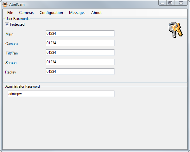Click the Tilt/Pan label
190x152 pixels.
click(12, 53)
